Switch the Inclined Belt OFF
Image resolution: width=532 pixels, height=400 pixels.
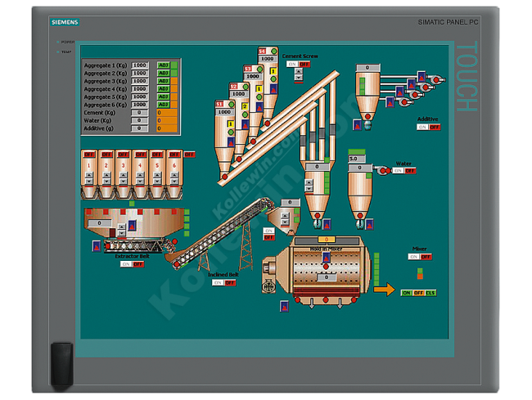pos(229,282)
